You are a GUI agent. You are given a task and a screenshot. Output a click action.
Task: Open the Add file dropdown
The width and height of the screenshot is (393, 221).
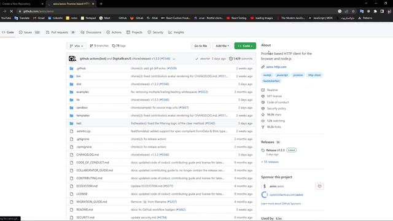(222, 46)
